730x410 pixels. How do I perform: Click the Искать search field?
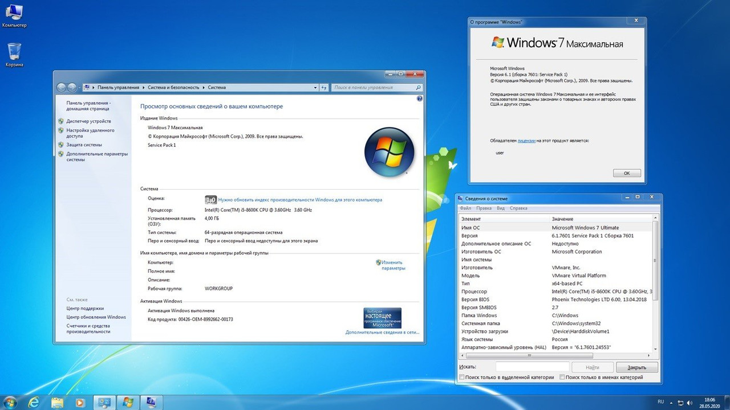pos(532,367)
